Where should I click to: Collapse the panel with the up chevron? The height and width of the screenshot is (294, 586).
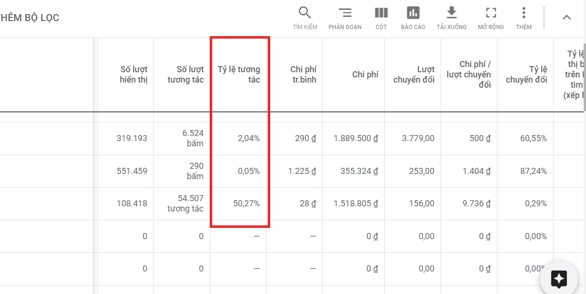coord(567,17)
